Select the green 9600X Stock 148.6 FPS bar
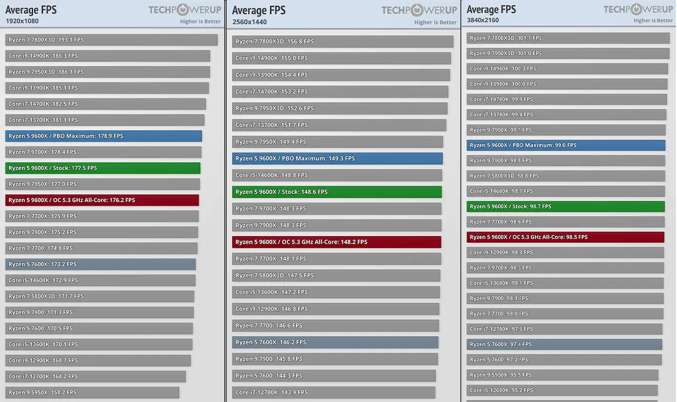Image resolution: width=677 pixels, height=402 pixels. (x=337, y=192)
